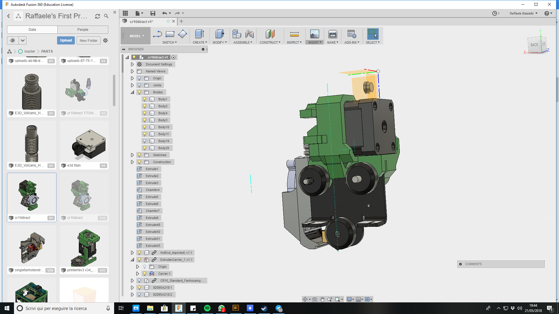Toggle visibility of Body2

click(145, 106)
